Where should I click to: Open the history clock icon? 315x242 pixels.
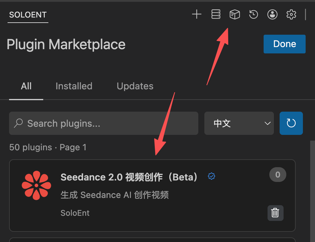[254, 14]
